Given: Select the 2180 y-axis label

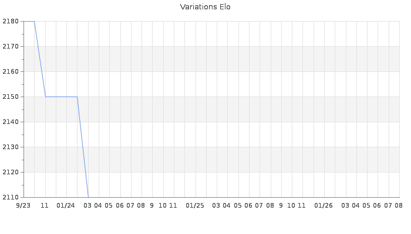Looking at the screenshot, I should click(11, 22).
